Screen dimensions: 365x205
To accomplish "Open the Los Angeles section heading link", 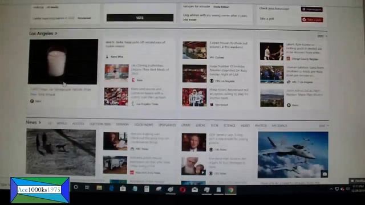I will coord(43,34).
